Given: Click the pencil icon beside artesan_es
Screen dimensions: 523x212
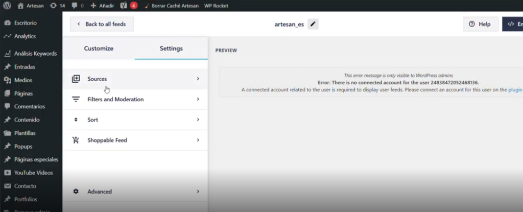Looking at the screenshot, I should pyautogui.click(x=313, y=24).
